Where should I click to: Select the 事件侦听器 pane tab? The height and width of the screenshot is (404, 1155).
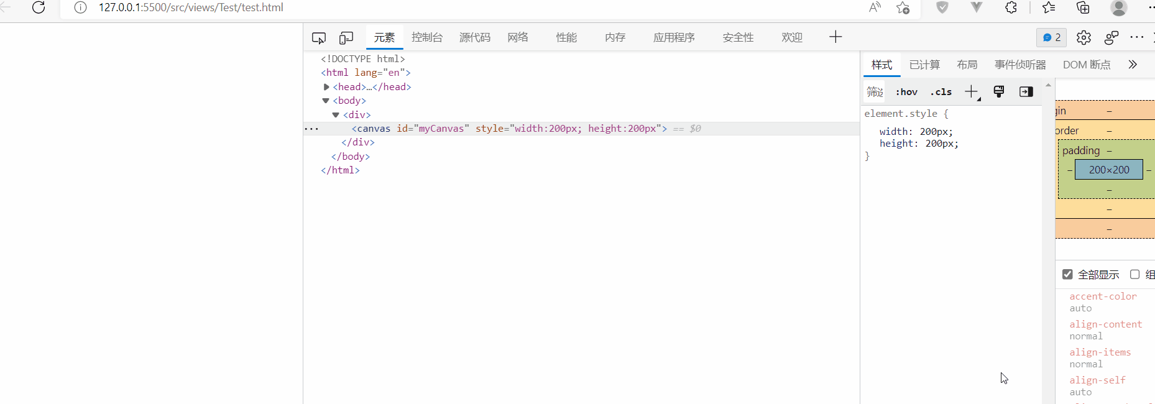click(1020, 65)
